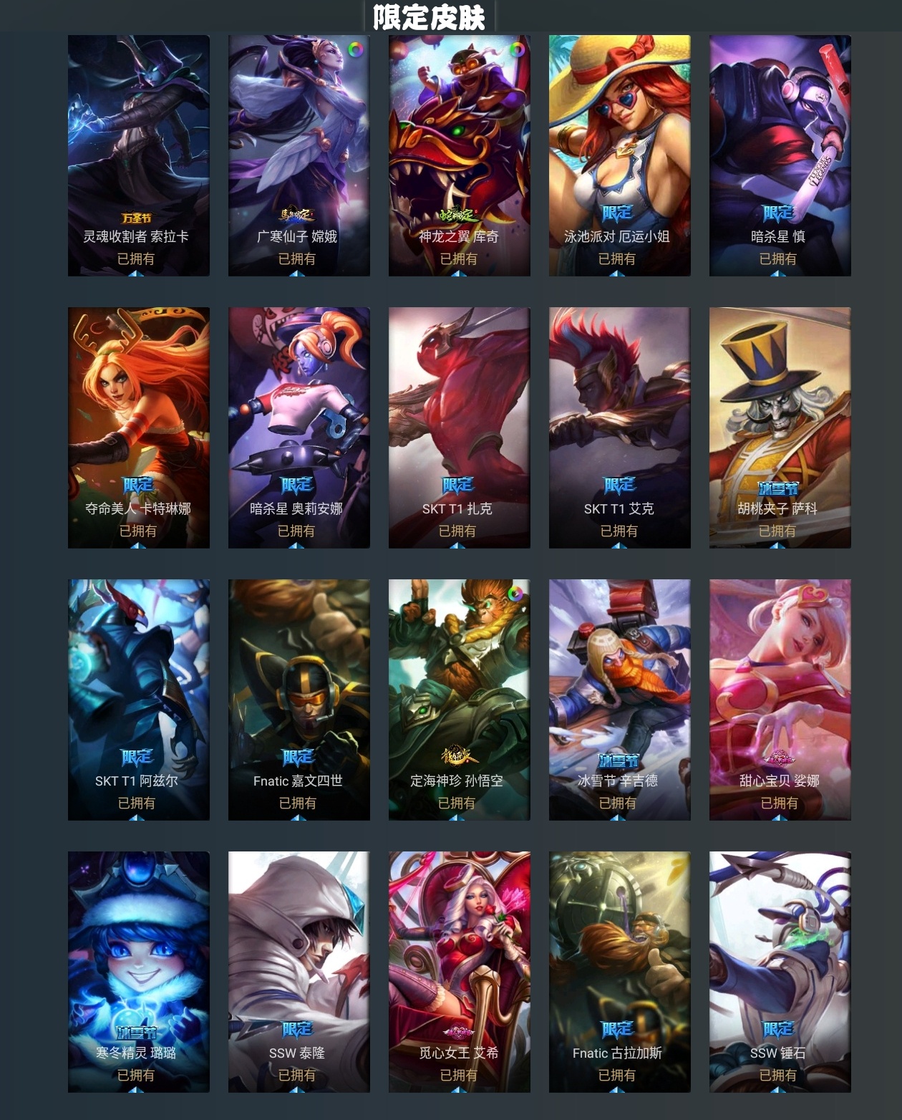Click the 限定 badge on 泳池派对 厄运小姐
Image resolution: width=902 pixels, height=1120 pixels.
617,213
